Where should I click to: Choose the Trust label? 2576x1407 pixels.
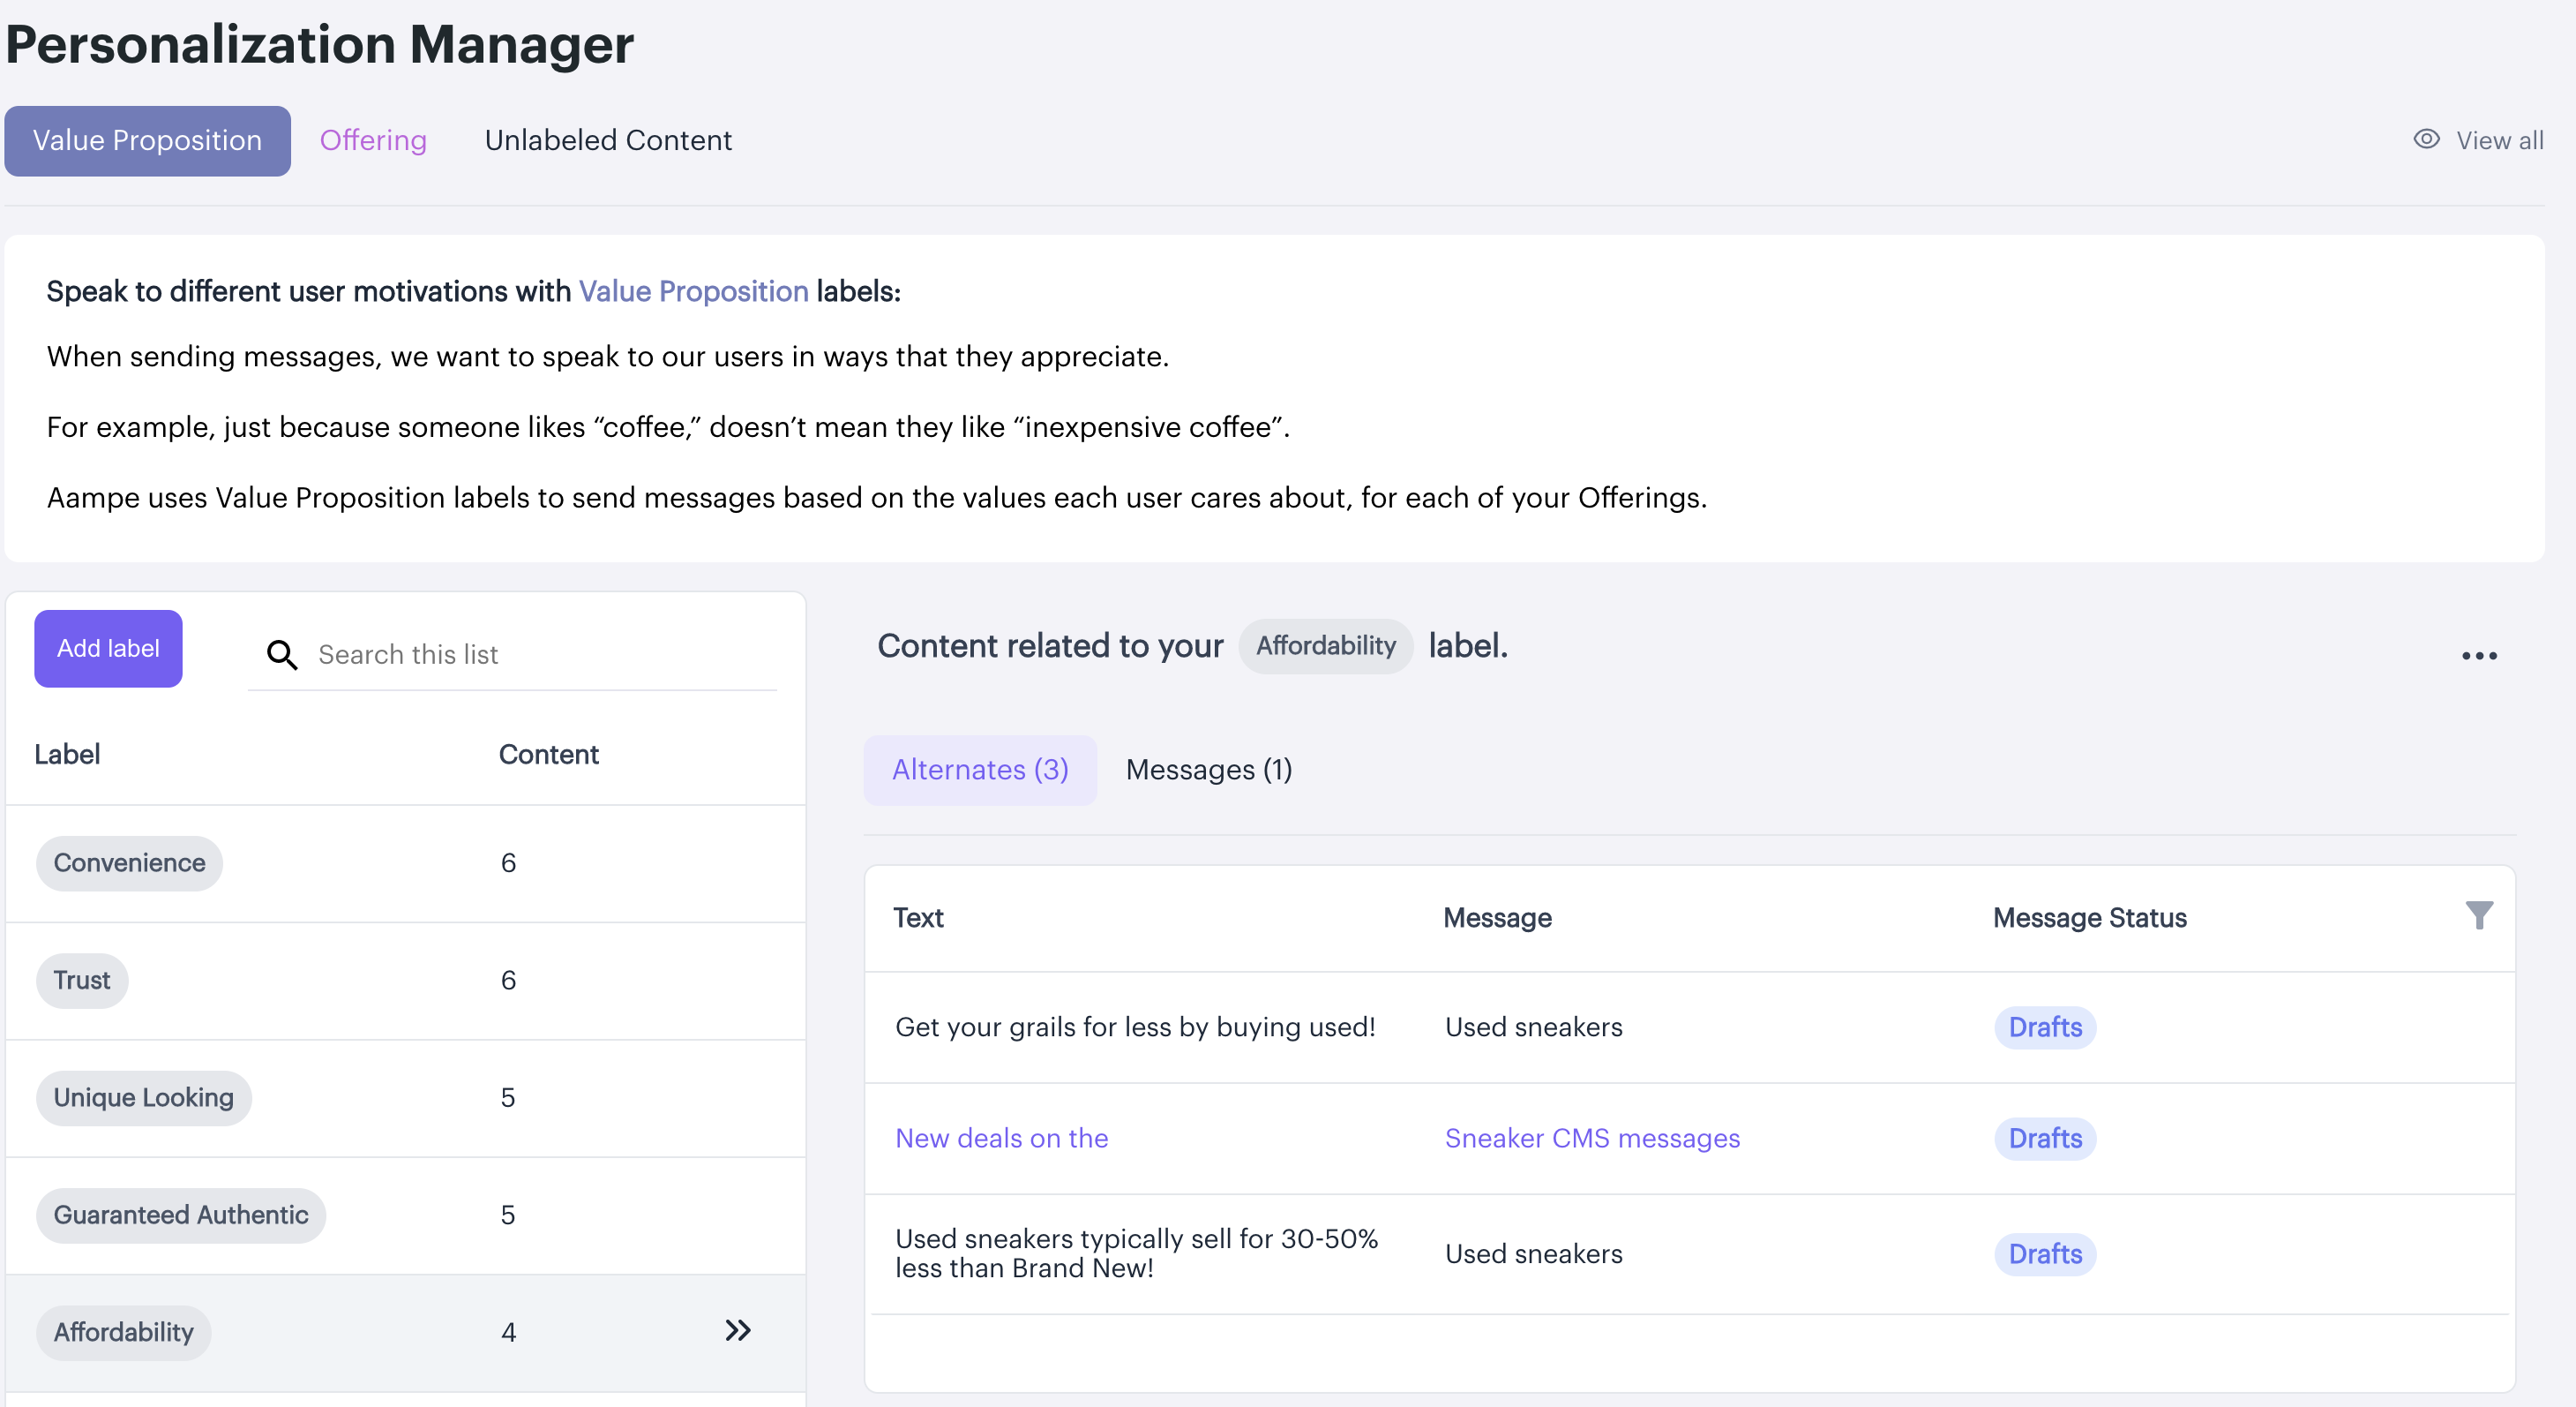[x=82, y=981]
